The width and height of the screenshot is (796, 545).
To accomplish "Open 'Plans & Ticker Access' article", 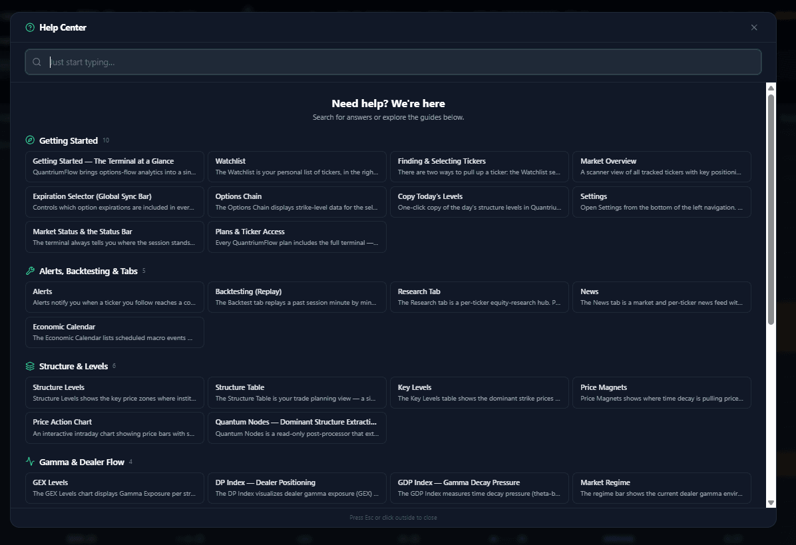I will pos(297,237).
